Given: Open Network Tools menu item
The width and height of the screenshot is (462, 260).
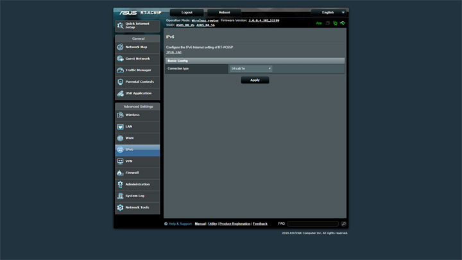Looking at the screenshot, I should 137,207.
